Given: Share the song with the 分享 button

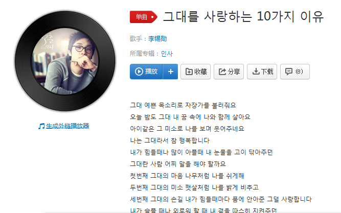Looking at the screenshot, I should (229, 72).
